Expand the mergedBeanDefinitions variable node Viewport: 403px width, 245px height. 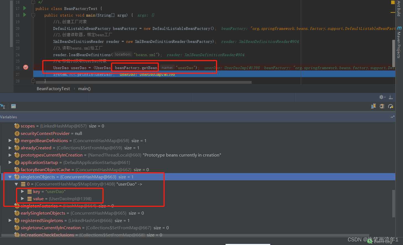(x=10, y=140)
